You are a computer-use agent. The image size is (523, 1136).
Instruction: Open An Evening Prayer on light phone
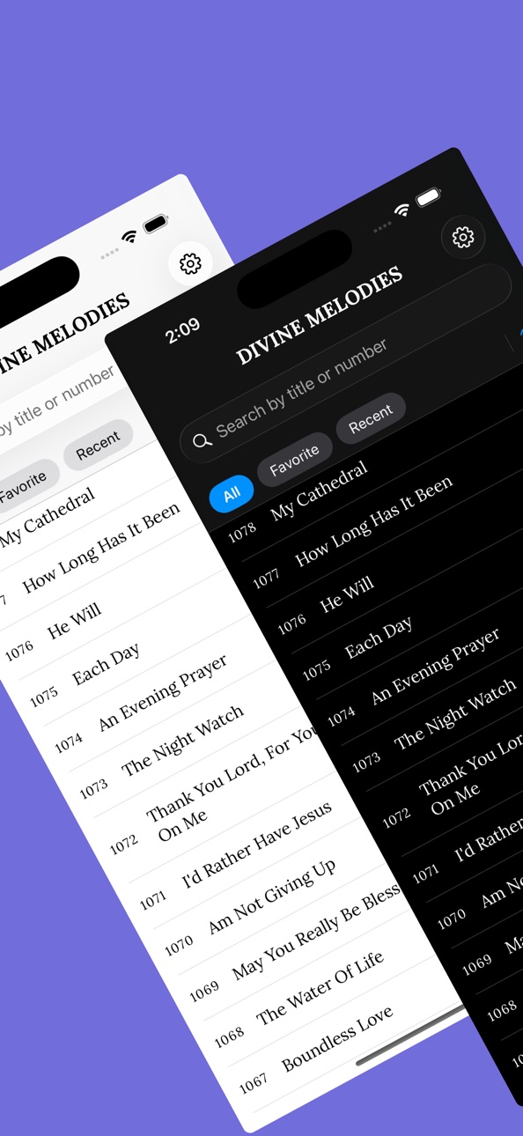[x=163, y=692]
